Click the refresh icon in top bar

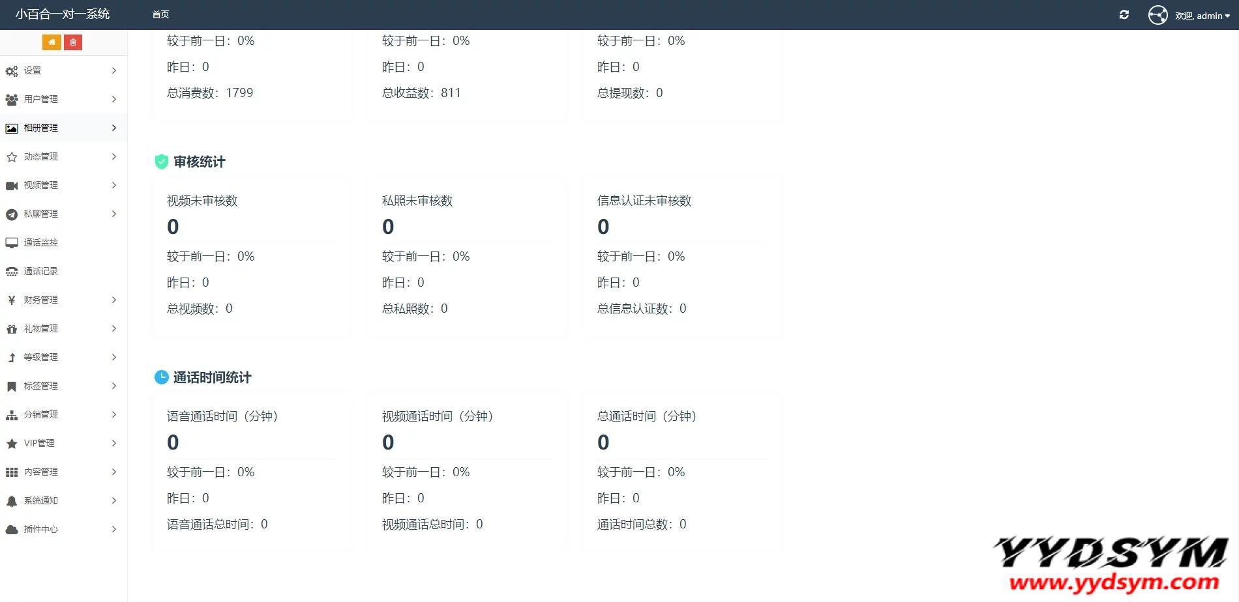pos(1124,15)
